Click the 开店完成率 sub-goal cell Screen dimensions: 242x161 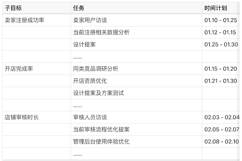click(x=19, y=69)
